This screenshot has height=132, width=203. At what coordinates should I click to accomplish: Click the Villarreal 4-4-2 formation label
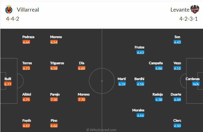[x=12, y=19]
